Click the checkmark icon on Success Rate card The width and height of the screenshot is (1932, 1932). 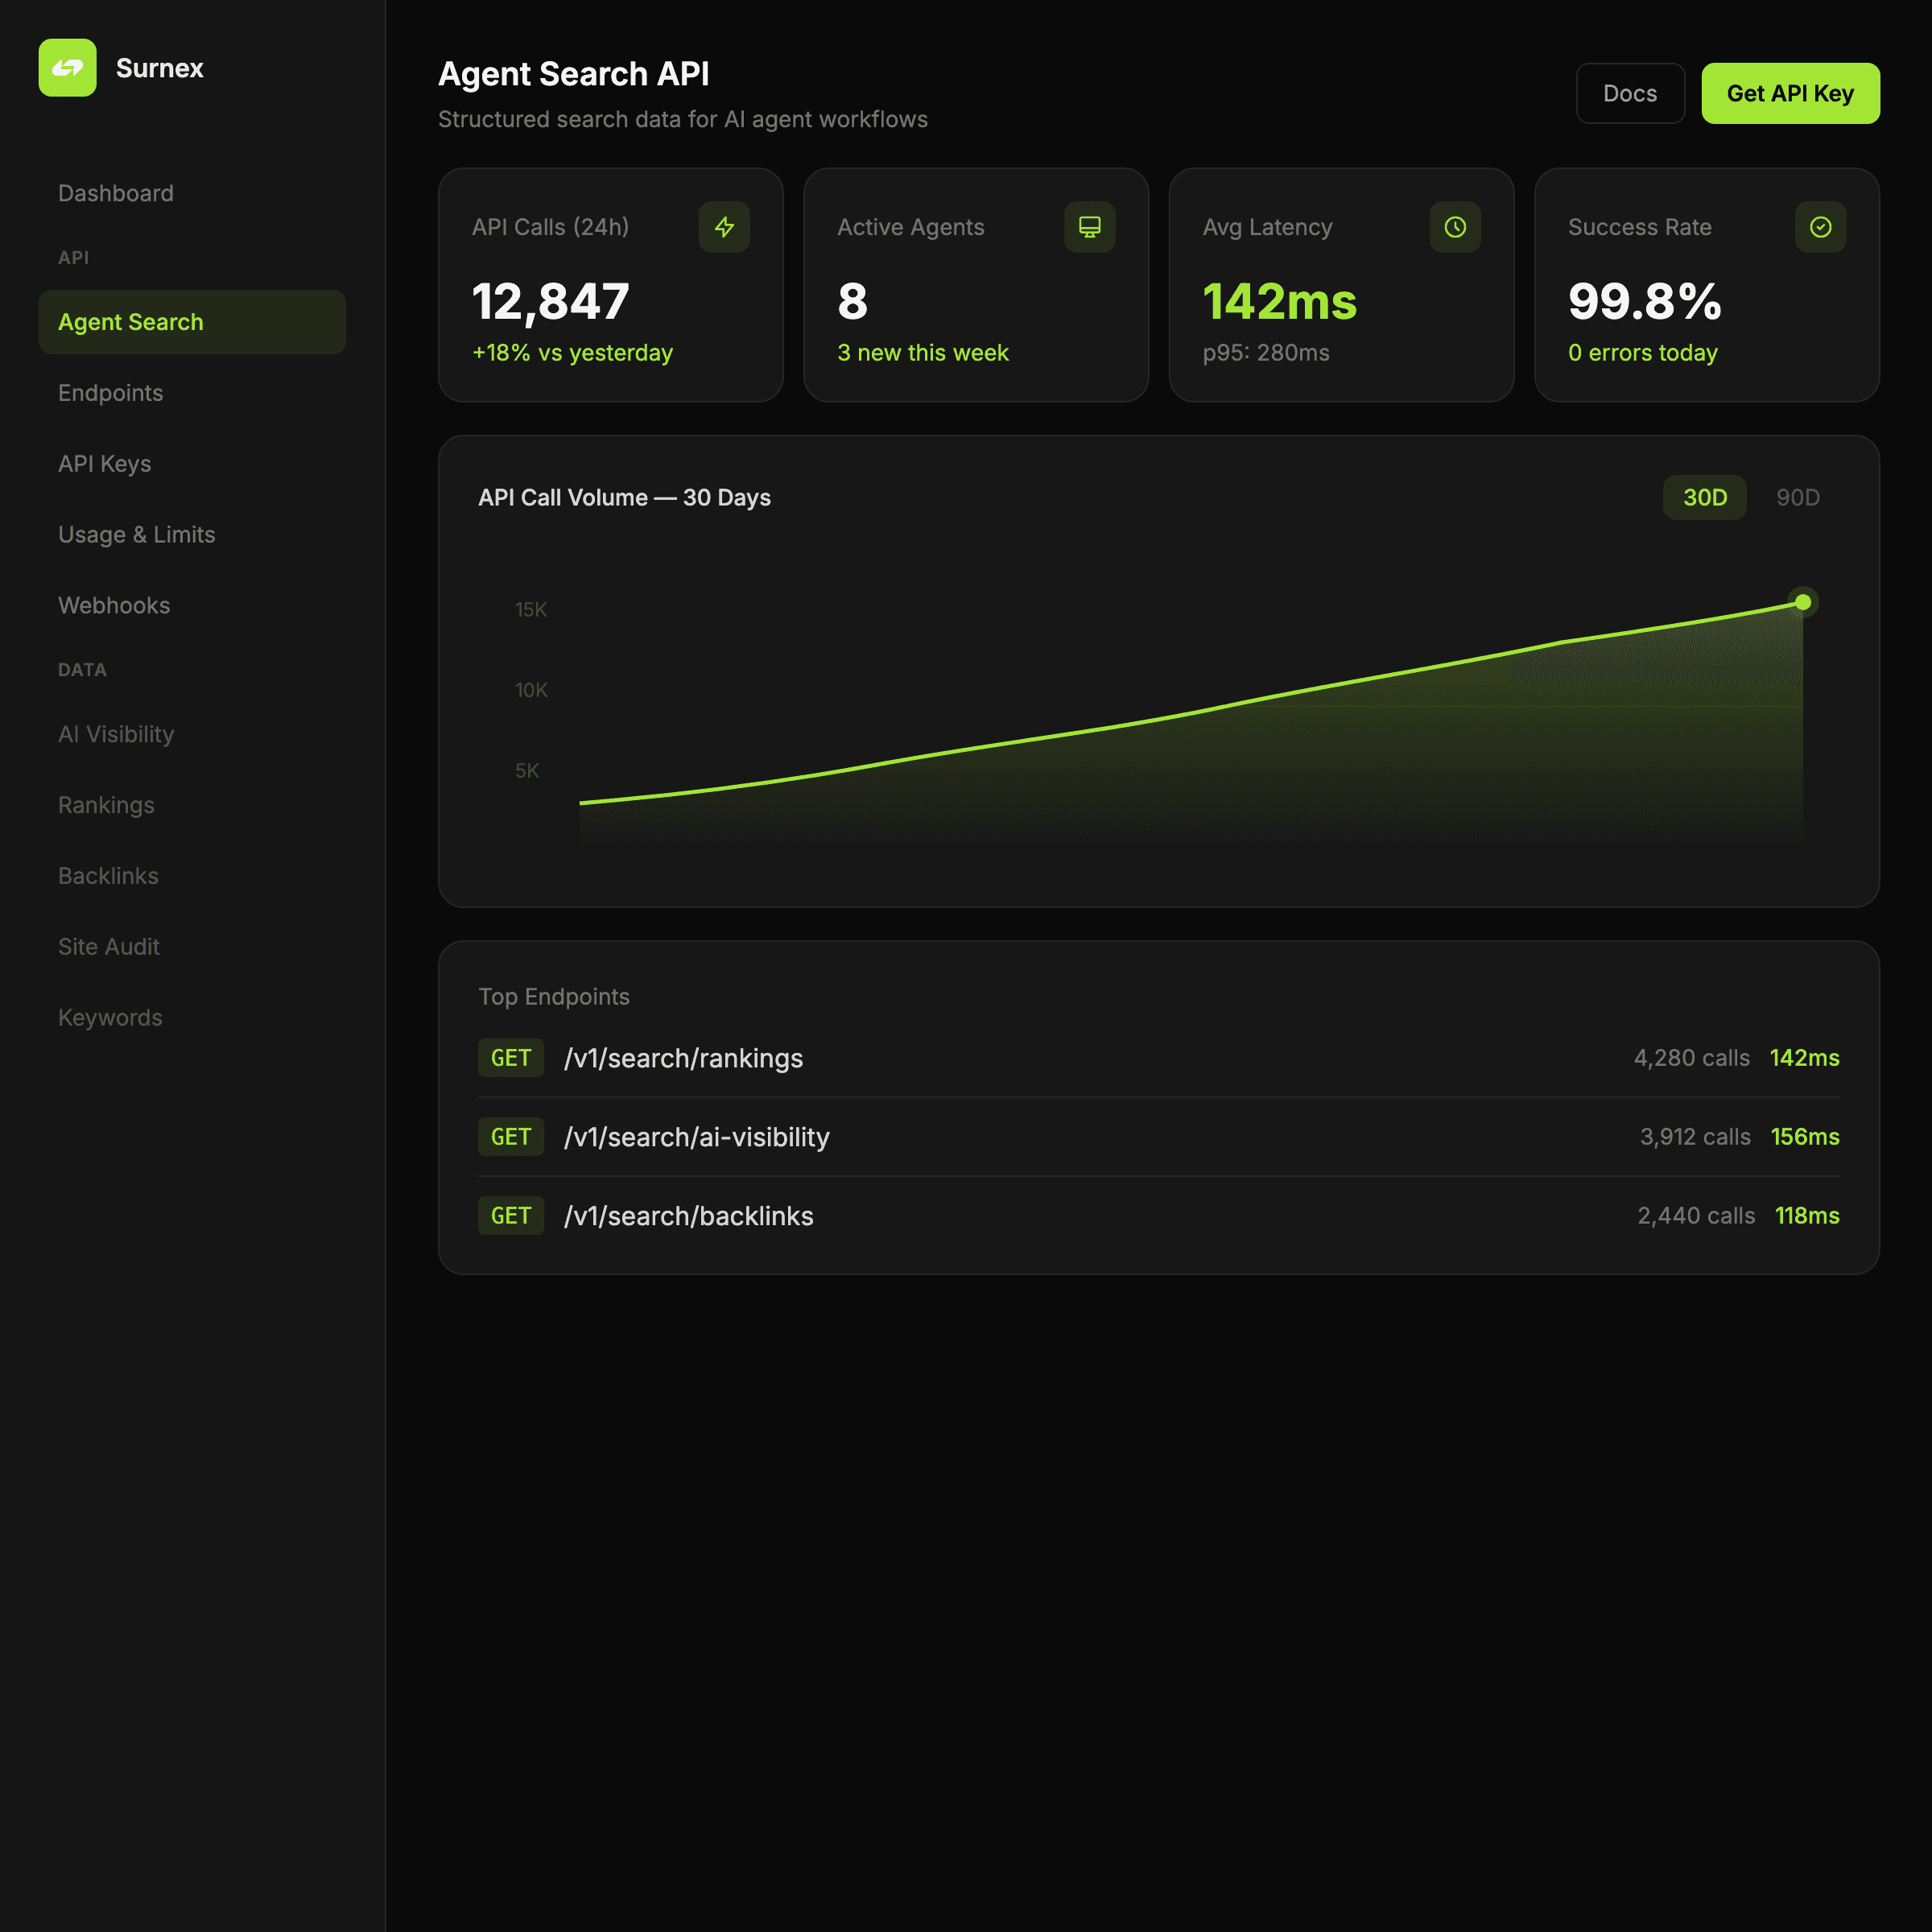point(1820,227)
